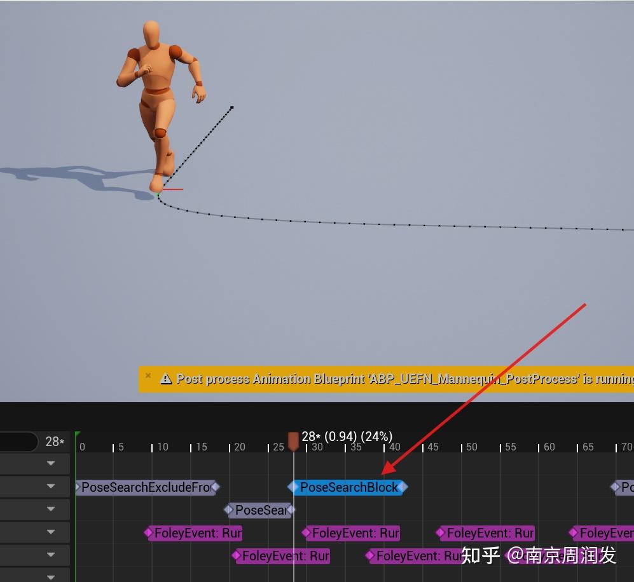Click the warning triangle icon in banner
Image resolution: width=634 pixels, height=582 pixels.
coord(166,379)
